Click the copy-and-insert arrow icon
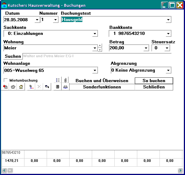185x175 pixels. pos(31,87)
